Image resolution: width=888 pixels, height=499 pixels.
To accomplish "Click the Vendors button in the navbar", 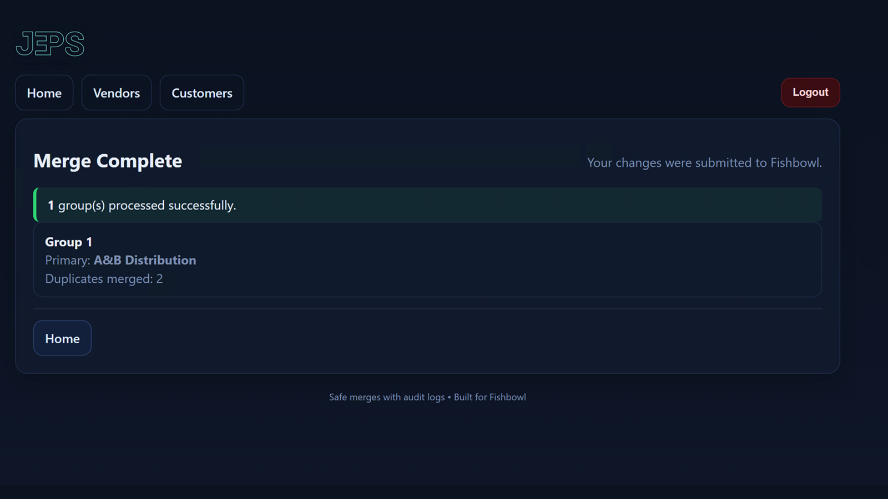I will point(116,93).
